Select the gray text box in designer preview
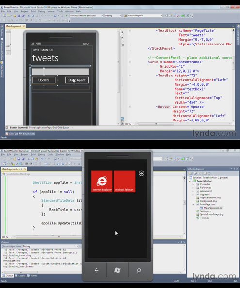Viewport: 240px width, 288px height. [x=61, y=72]
